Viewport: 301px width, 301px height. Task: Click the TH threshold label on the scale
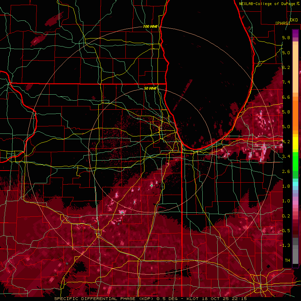click(x=287, y=261)
